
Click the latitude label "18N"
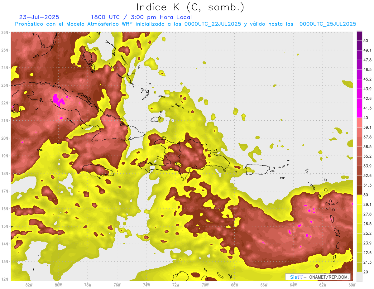pyautogui.click(x=5, y=173)
